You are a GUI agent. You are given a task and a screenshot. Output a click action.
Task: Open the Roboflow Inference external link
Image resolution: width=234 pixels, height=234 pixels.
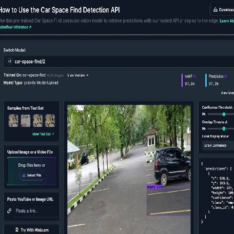point(16,27)
